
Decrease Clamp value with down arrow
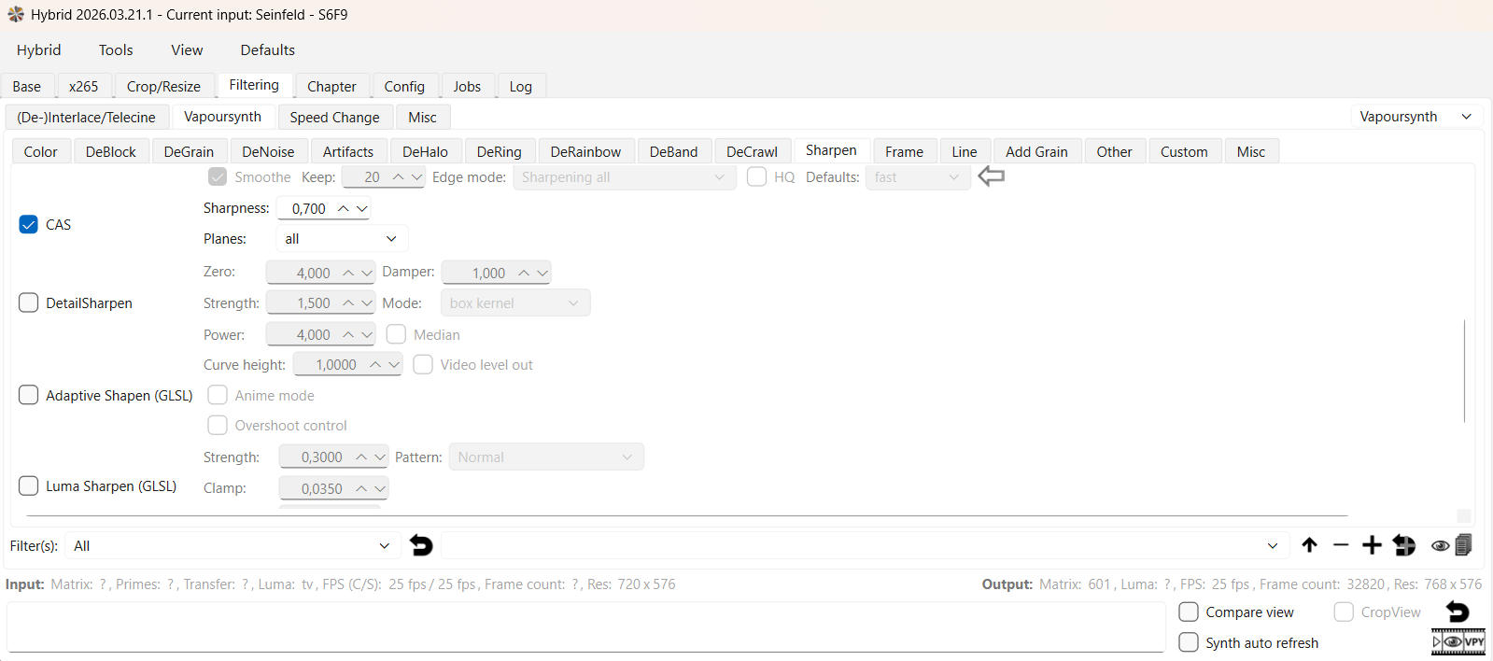(x=379, y=488)
